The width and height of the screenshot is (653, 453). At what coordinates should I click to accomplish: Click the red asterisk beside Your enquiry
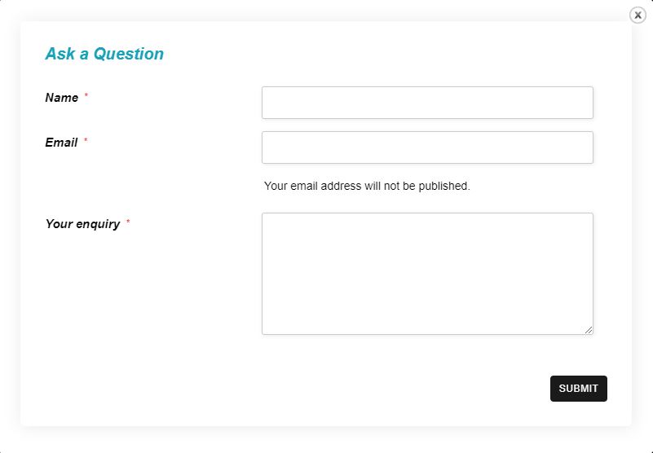click(x=128, y=222)
